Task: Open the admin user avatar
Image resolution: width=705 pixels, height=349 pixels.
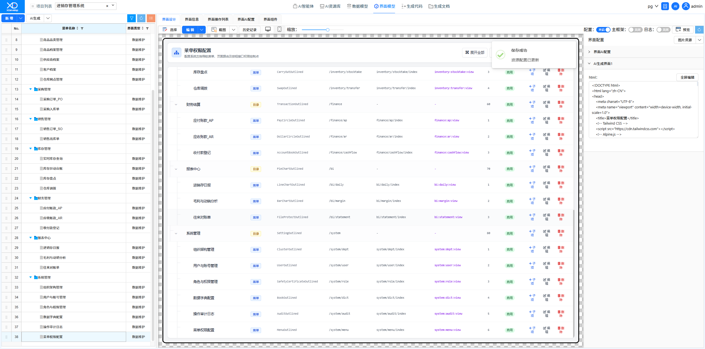Action: point(686,6)
